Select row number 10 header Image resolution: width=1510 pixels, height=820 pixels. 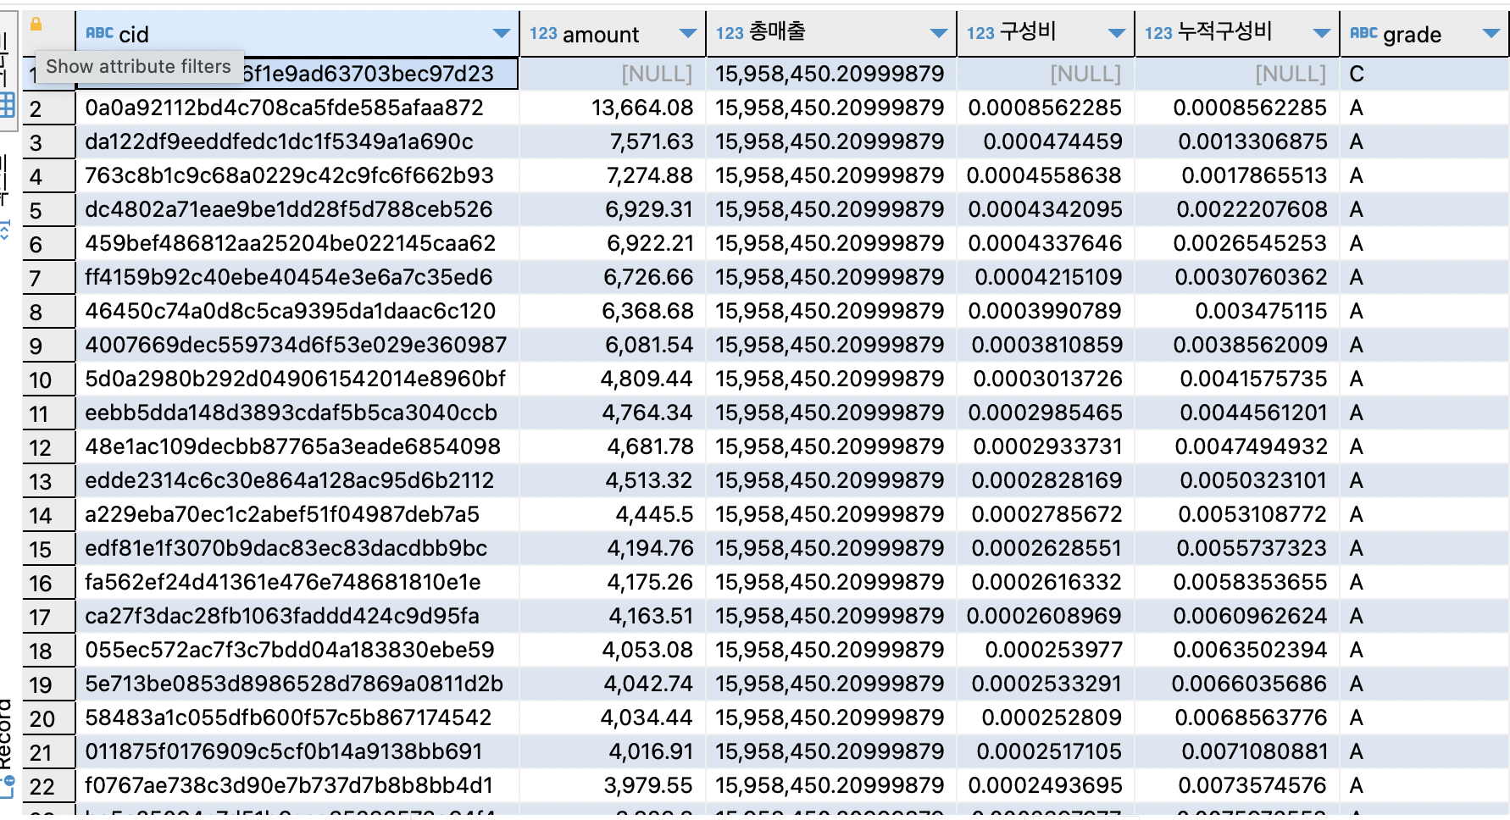click(x=49, y=380)
